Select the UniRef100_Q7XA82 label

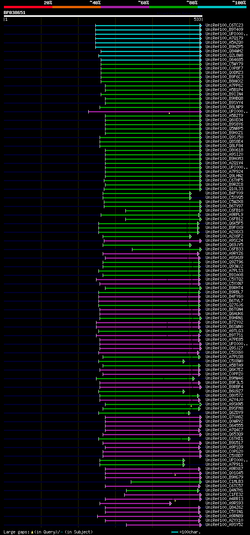pyautogui.click(x=224, y=417)
